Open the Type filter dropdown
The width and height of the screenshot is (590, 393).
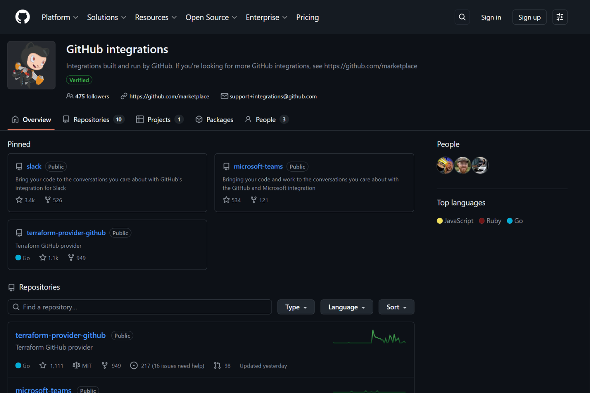(296, 307)
